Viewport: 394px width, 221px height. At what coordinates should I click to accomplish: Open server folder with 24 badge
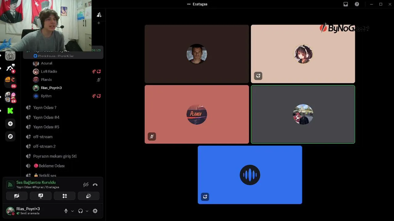pos(10,97)
